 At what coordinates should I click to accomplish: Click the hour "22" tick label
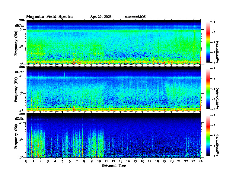[x=186, y=161]
